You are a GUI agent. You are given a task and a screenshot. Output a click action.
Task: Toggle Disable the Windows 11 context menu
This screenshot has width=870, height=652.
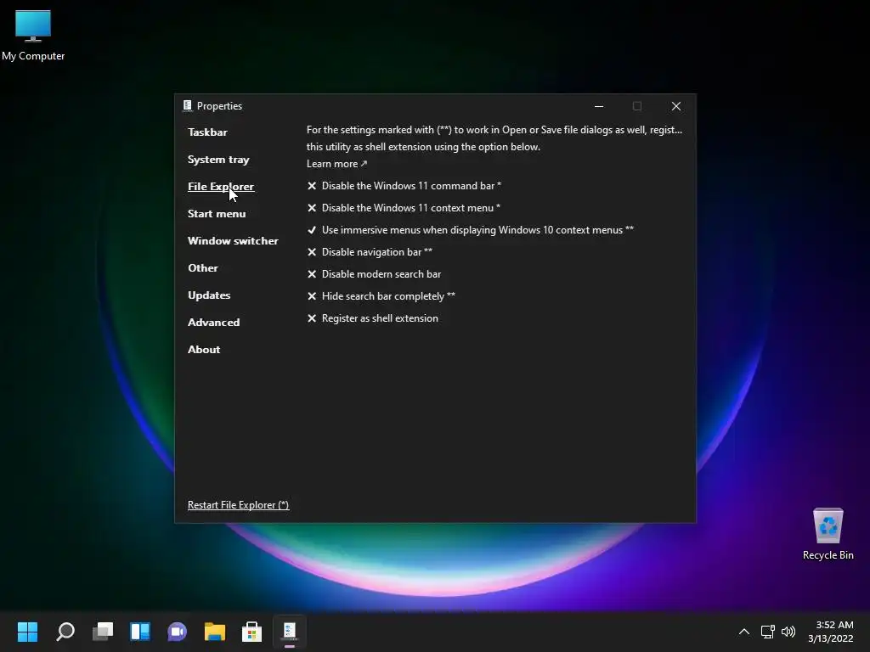click(x=404, y=208)
